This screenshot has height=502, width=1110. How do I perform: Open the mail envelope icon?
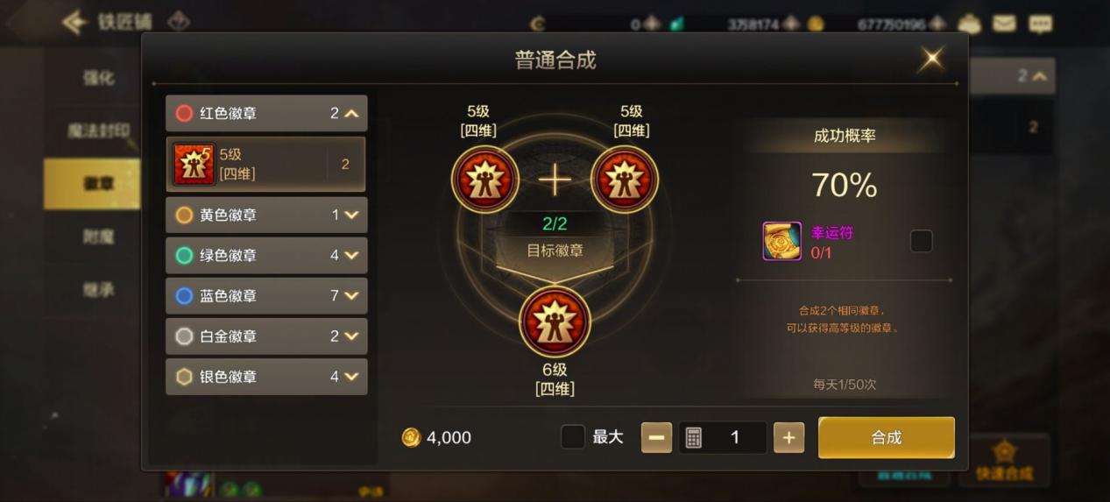click(x=1004, y=24)
